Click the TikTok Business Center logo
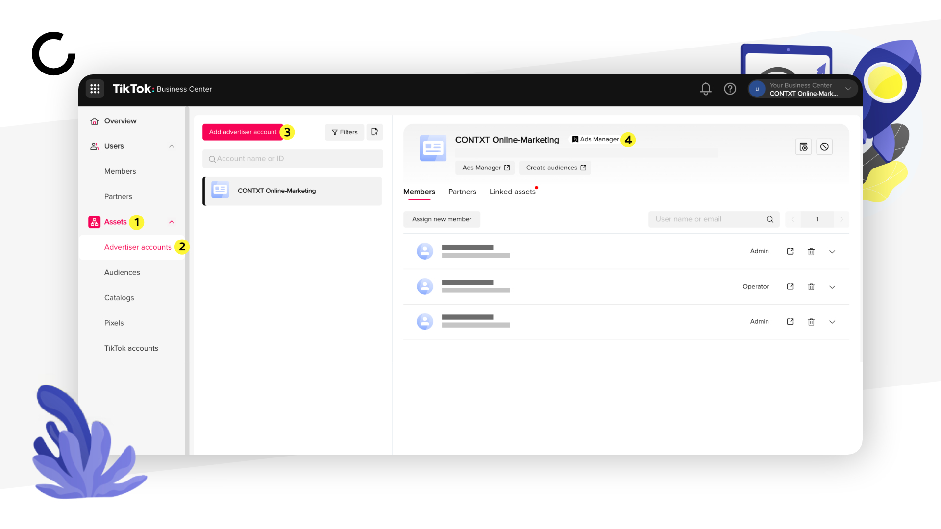941x529 pixels. click(x=162, y=89)
